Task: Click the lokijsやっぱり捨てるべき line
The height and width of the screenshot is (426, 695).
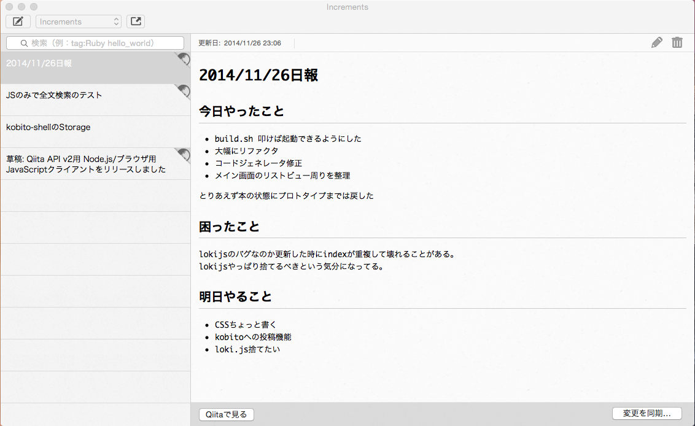Action: coord(292,266)
